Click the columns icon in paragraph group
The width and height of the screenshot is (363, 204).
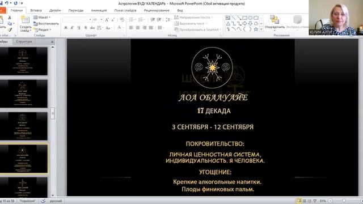pyautogui.click(x=160, y=28)
